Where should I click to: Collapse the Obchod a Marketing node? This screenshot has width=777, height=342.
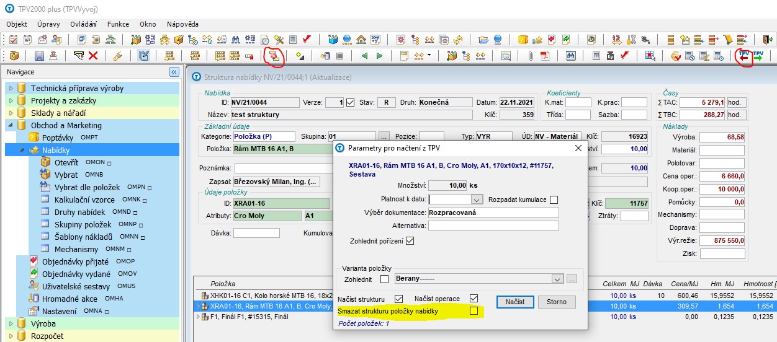pyautogui.click(x=11, y=125)
